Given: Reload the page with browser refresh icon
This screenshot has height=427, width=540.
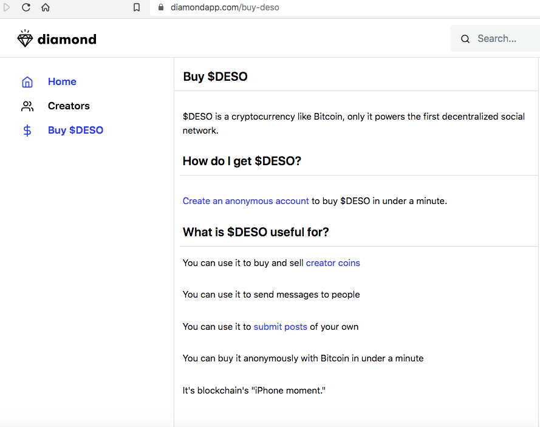Looking at the screenshot, I should (x=26, y=7).
